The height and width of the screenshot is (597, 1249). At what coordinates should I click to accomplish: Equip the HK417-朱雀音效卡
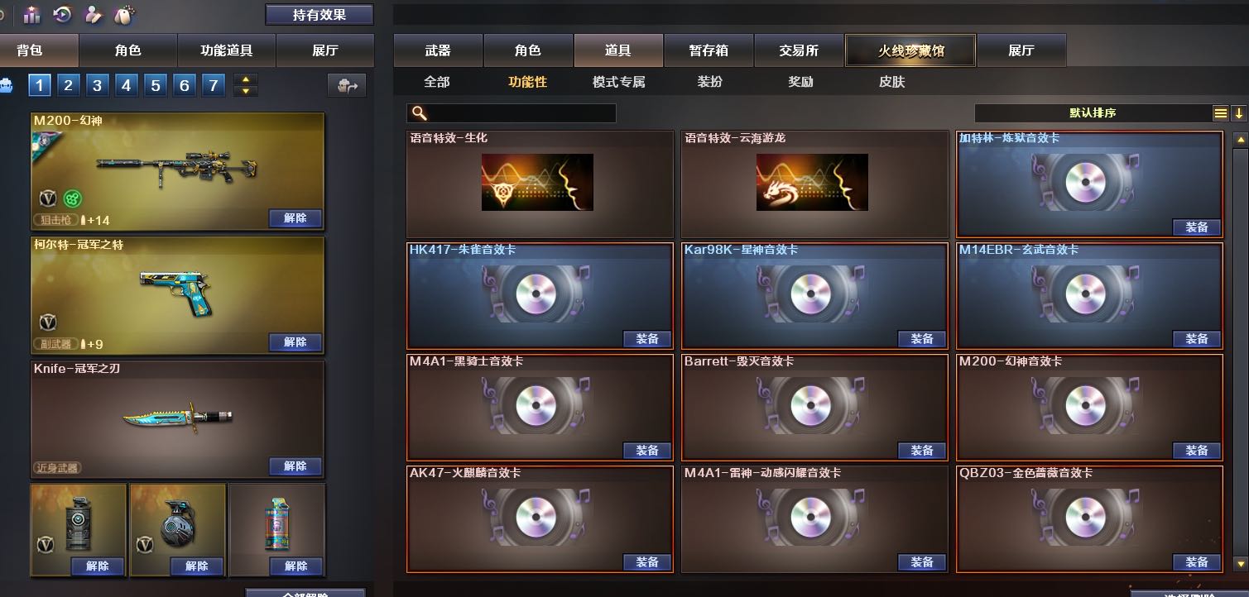click(647, 339)
